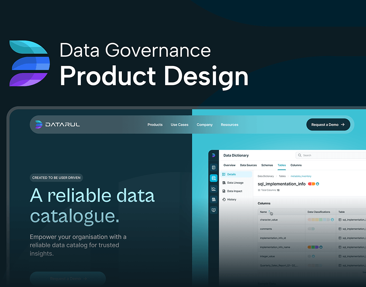
Task: Switch to the Schemas tab
Action: [267, 165]
